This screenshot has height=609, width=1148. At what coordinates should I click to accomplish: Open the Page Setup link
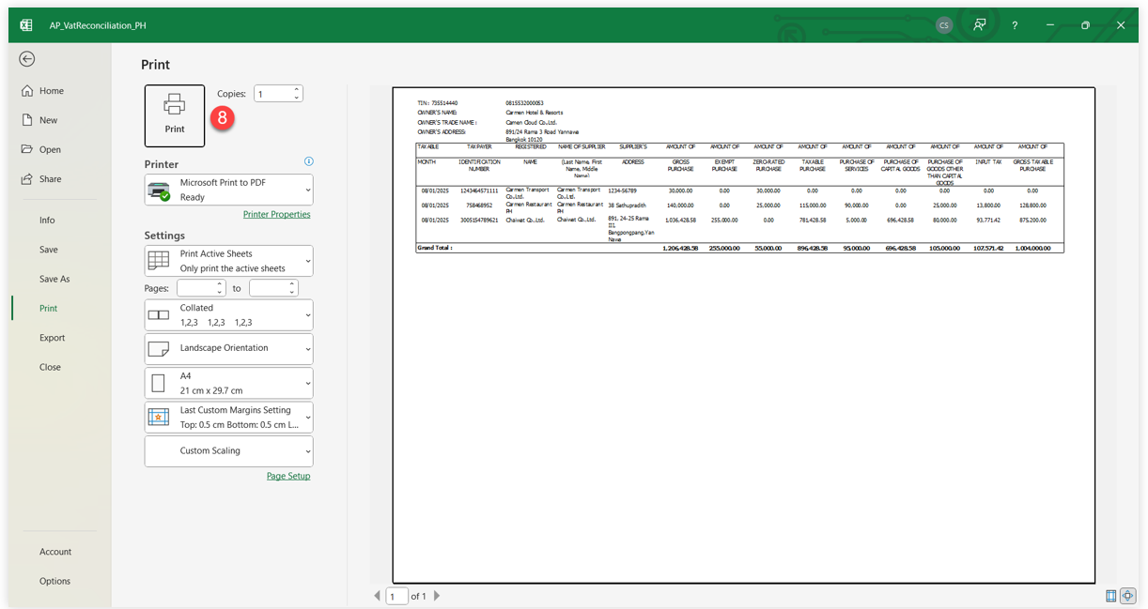tap(287, 476)
